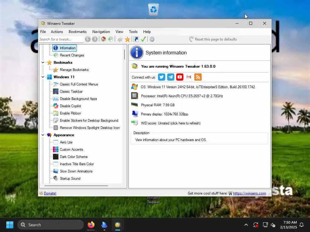Collapse the Windows 11 tree node
Image resolution: width=310 pixels, height=232 pixels.
[43, 77]
